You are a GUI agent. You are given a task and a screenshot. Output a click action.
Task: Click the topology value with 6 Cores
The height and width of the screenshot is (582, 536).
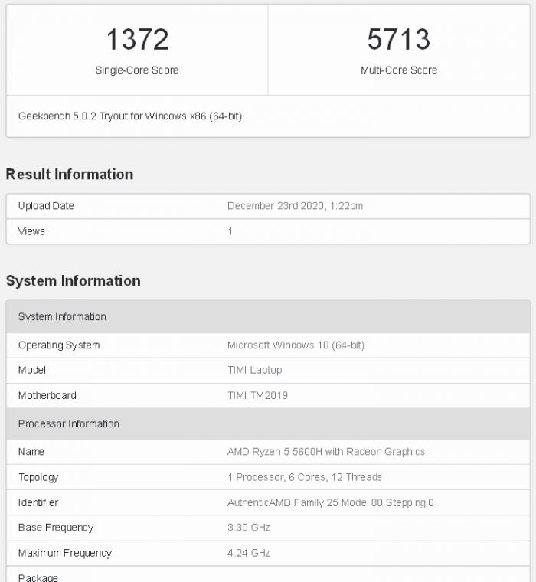coord(304,477)
